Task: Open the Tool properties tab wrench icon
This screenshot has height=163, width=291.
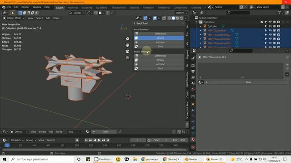Action: click(193, 58)
